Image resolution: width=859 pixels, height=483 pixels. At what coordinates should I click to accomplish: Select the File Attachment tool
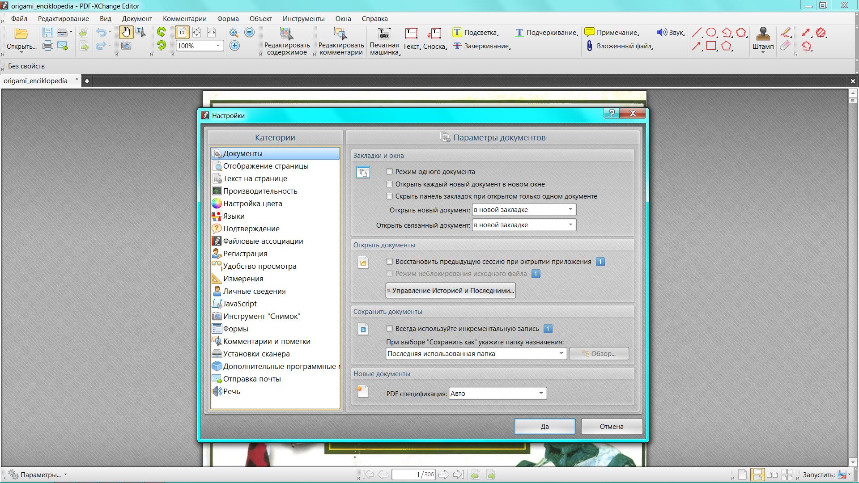click(619, 46)
